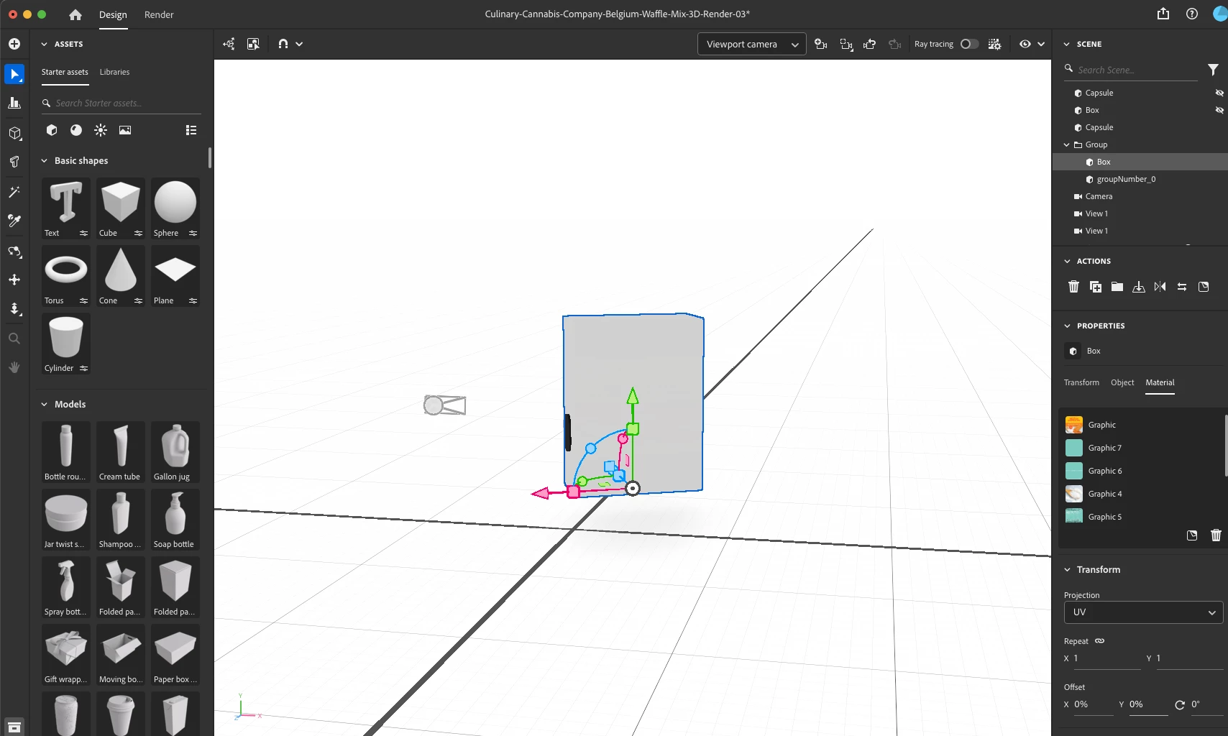
Task: Collapse the Group in scene tree
Action: tap(1067, 144)
